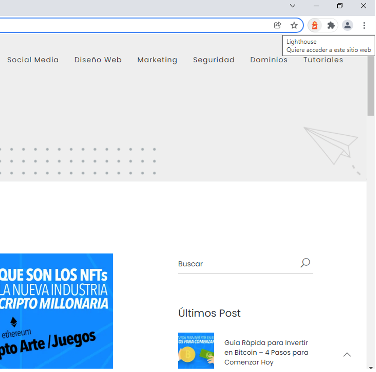
Task: Open the Chrome profile avatar
Action: [x=347, y=26]
